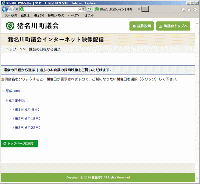Click the 町議会トップへ button
The height and width of the screenshot is (184, 200).
[173, 26]
